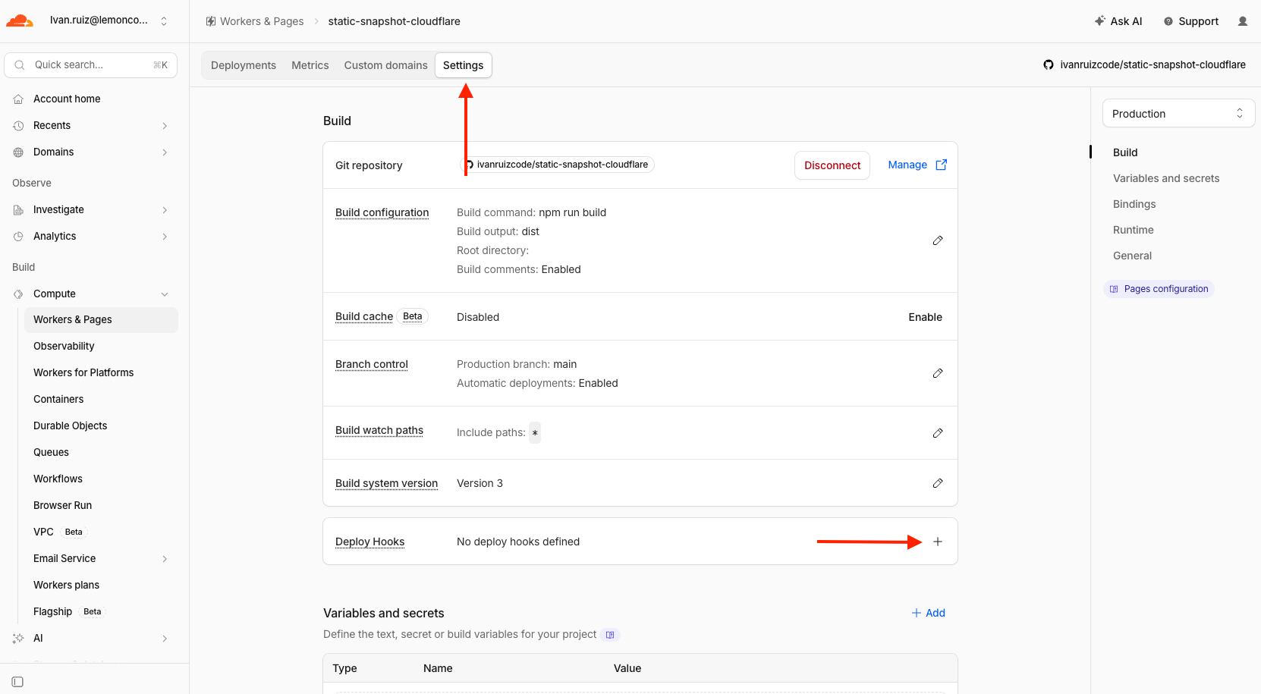Edit Build watch paths pencil icon
This screenshot has width=1261, height=694.
tap(938, 433)
